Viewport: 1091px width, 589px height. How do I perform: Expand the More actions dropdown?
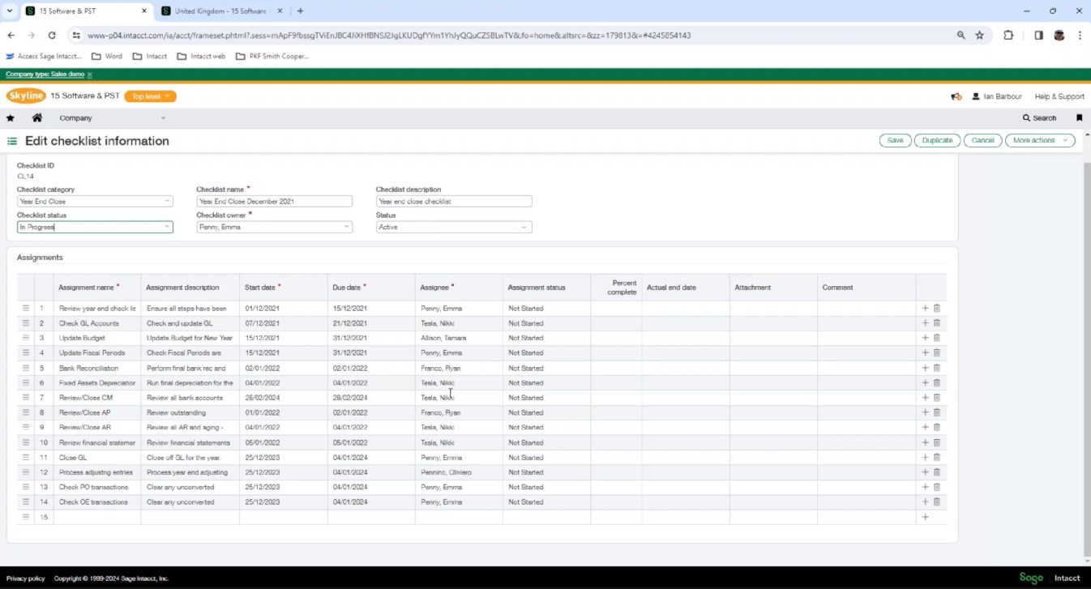[1038, 139]
